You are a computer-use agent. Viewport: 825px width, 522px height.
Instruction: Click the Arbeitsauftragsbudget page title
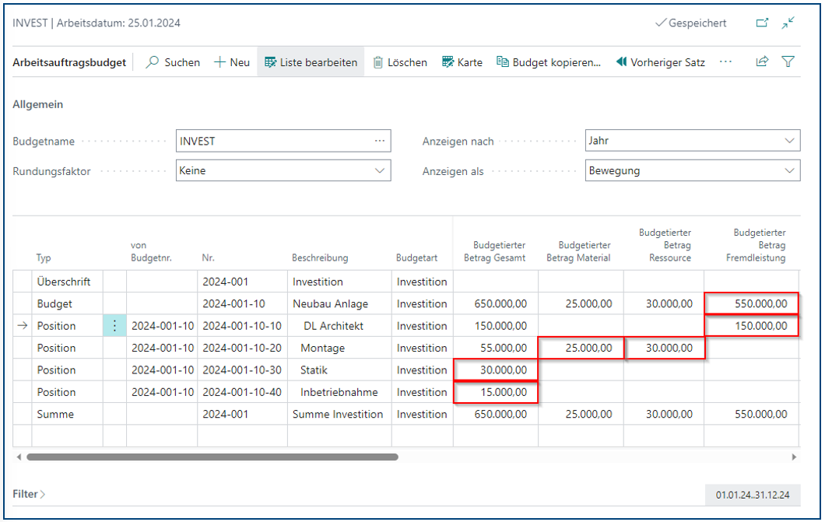69,62
